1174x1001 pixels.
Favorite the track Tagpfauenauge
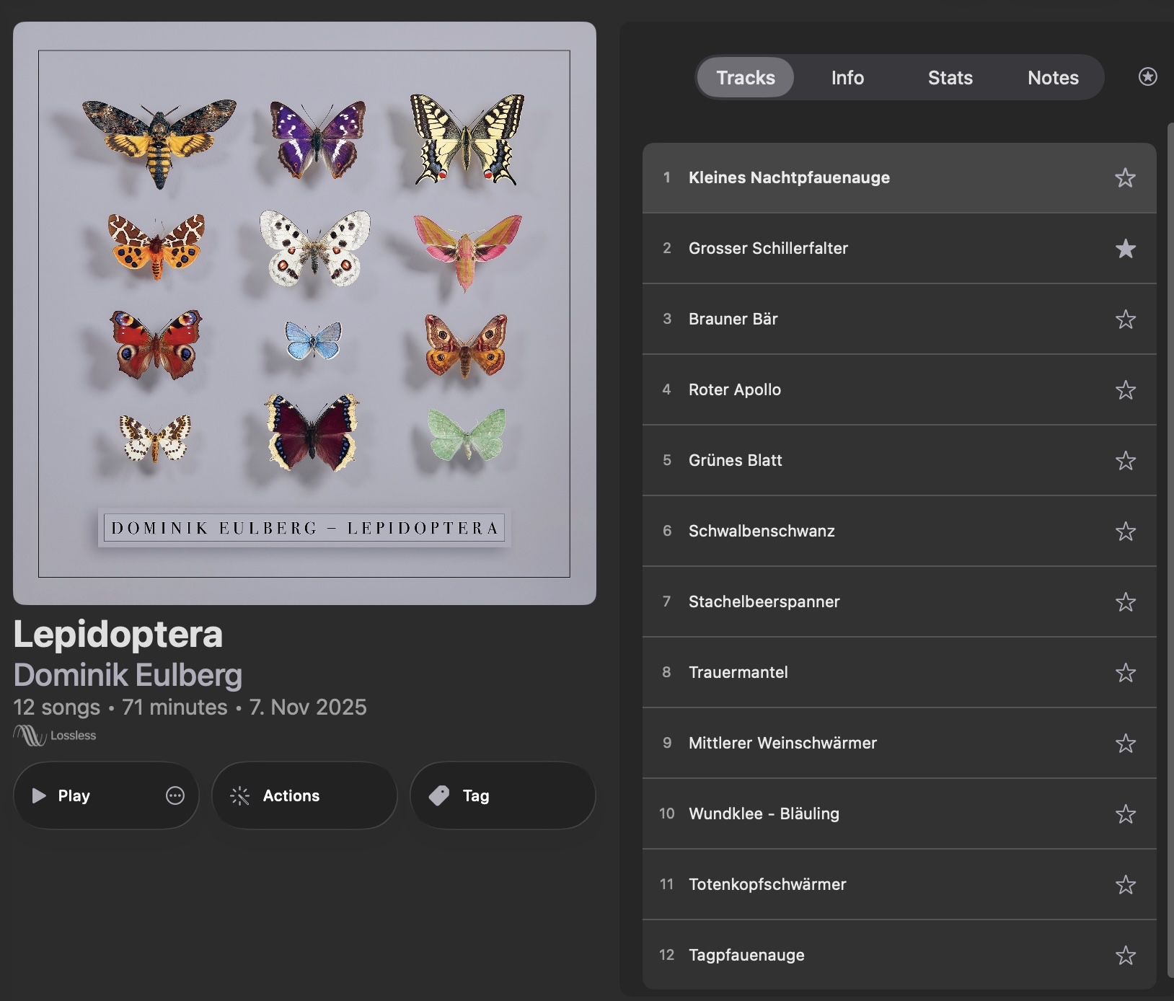(1125, 956)
